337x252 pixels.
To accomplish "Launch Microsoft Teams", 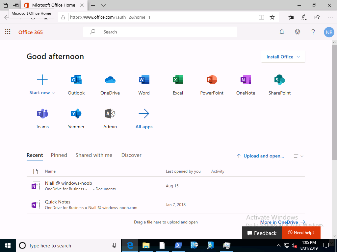I will click(42, 119).
